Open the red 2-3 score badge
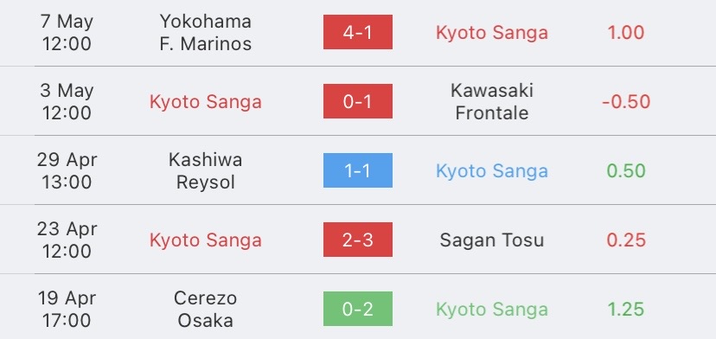 (x=357, y=240)
